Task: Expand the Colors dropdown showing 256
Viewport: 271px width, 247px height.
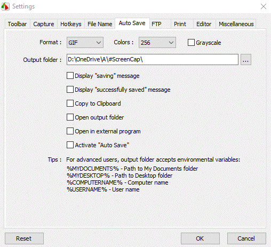Action: click(157, 43)
